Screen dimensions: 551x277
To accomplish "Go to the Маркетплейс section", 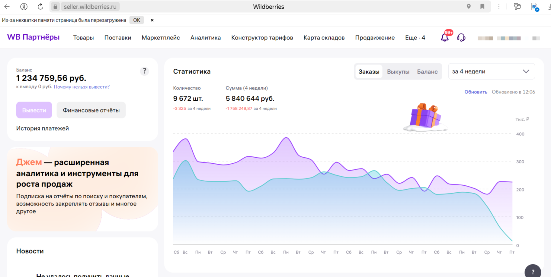I will coord(161,37).
